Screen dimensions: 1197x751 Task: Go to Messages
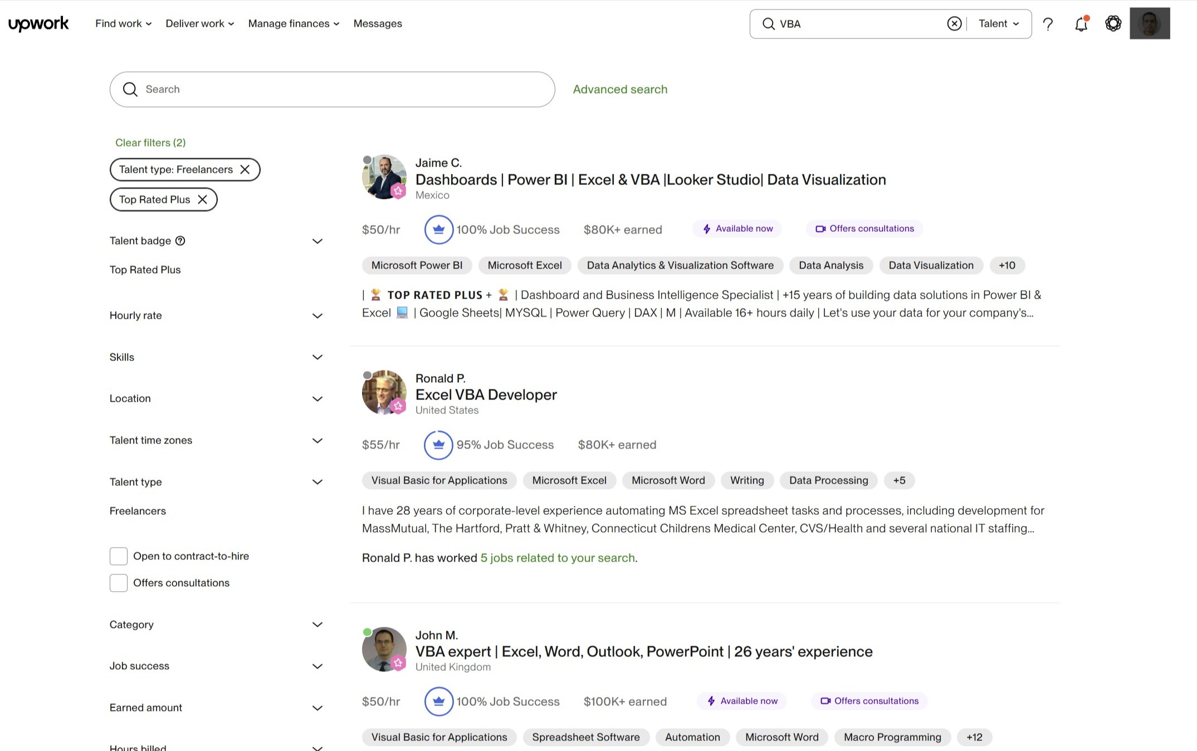pos(378,23)
